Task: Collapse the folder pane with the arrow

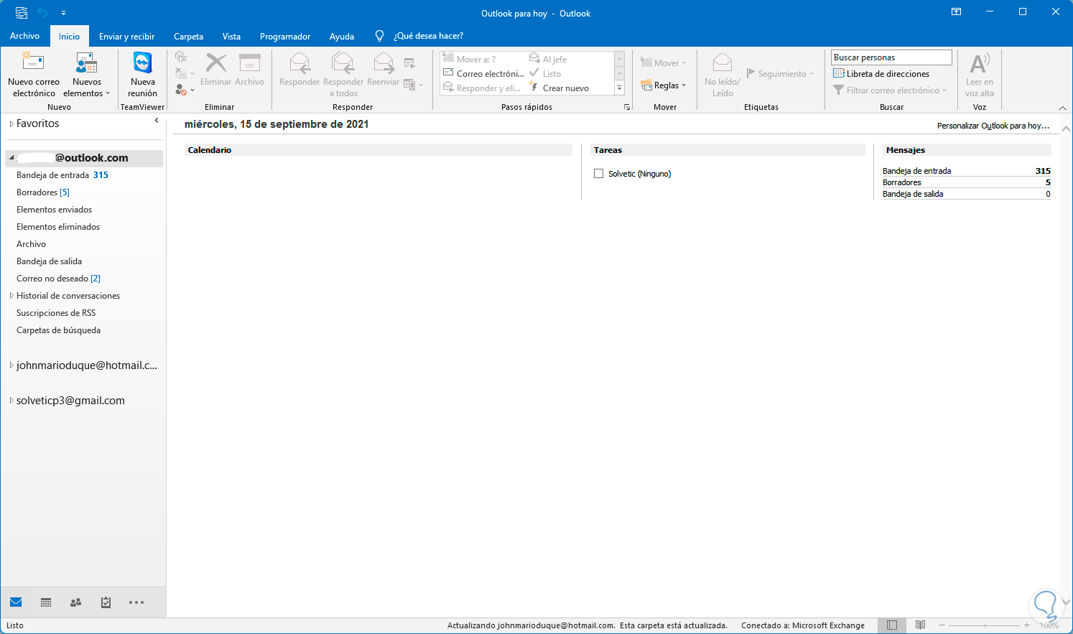Action: click(157, 121)
